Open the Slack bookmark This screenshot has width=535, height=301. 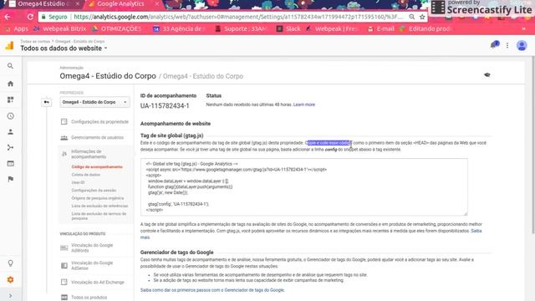tap(288, 29)
